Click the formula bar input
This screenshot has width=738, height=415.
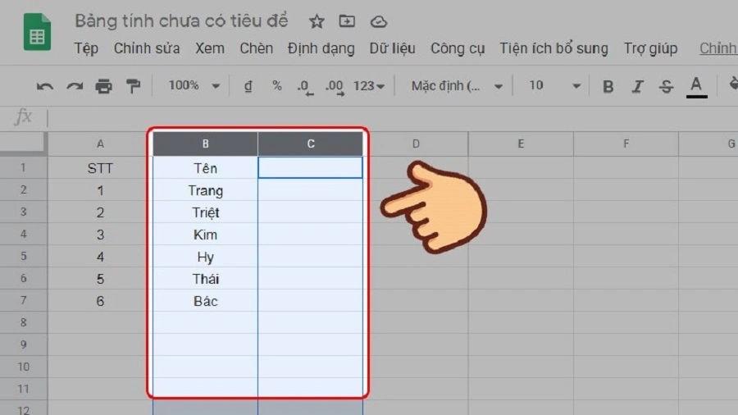[x=393, y=117]
